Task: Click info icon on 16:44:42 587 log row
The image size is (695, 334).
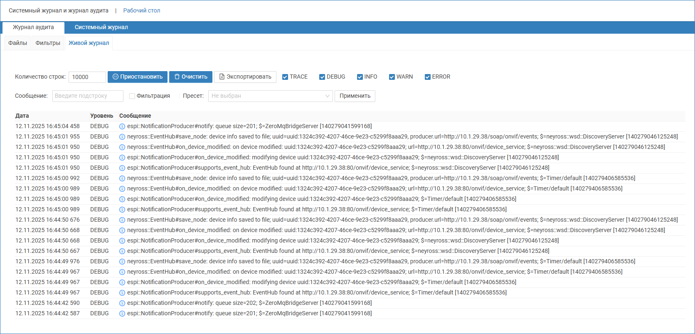Action: tap(122, 314)
